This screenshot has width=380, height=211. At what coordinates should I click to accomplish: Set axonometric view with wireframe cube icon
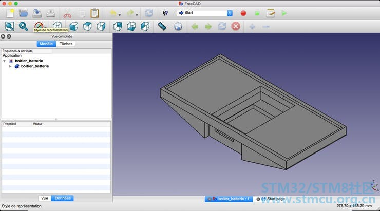(x=57, y=26)
